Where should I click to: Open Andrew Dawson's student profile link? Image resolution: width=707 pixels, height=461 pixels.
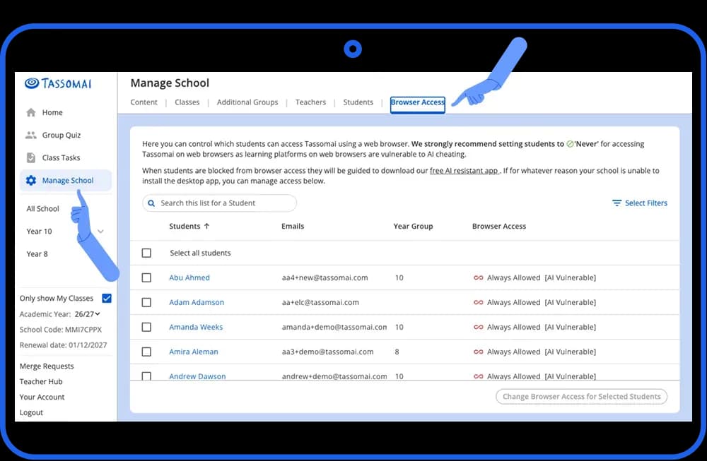tap(197, 376)
